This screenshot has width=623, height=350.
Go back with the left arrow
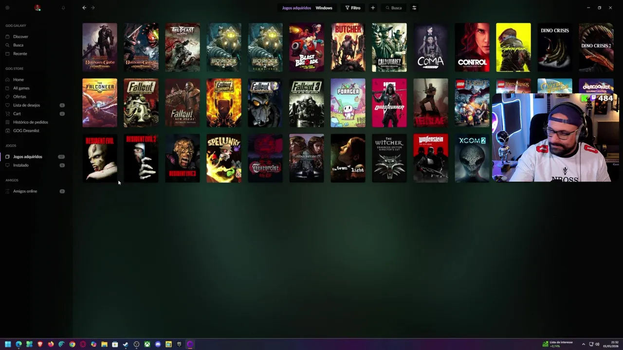(x=84, y=8)
